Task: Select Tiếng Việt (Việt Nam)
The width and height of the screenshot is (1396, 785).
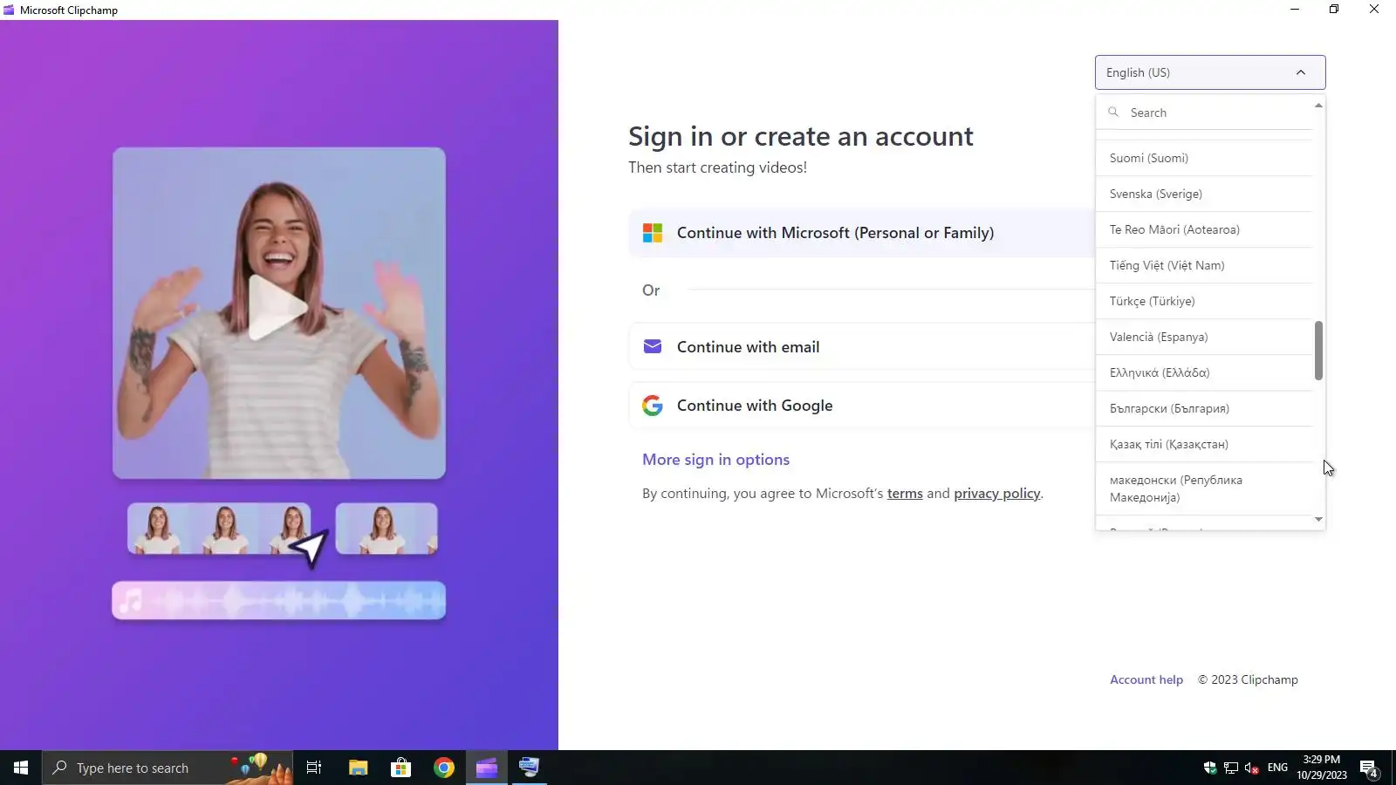Action: [x=1204, y=265]
